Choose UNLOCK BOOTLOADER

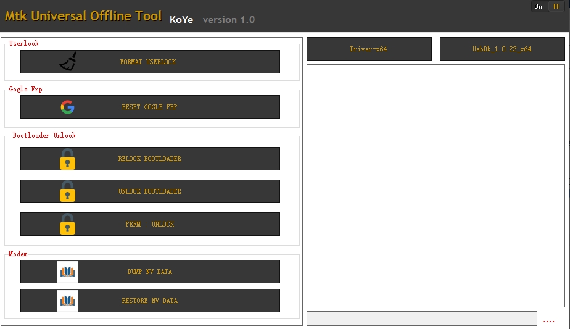[x=150, y=191]
